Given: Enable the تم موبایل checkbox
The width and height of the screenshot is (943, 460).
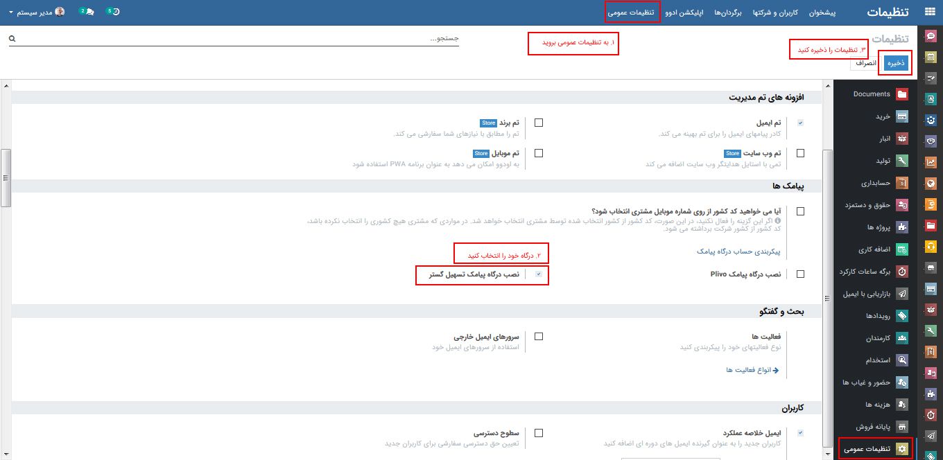Looking at the screenshot, I should (539, 153).
